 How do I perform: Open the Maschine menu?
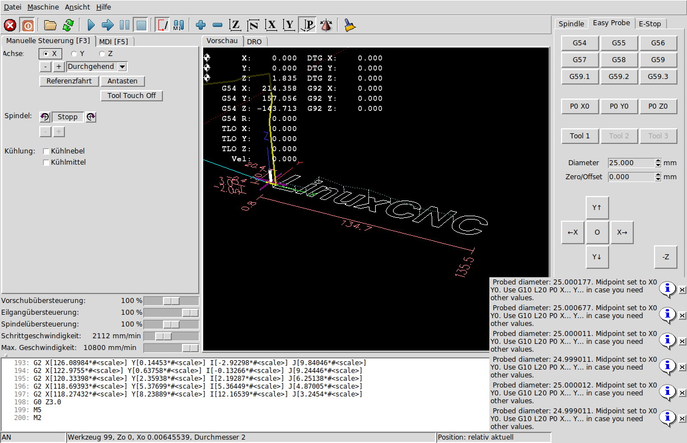pos(43,7)
